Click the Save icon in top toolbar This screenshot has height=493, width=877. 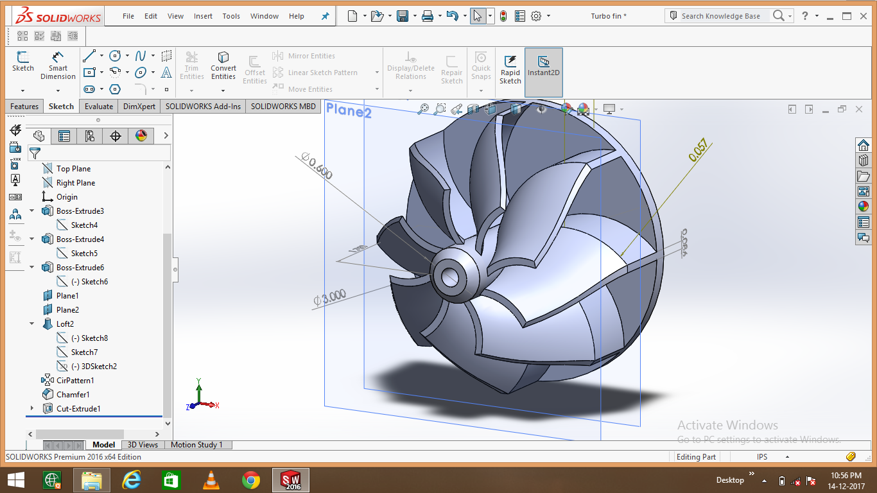coord(403,16)
